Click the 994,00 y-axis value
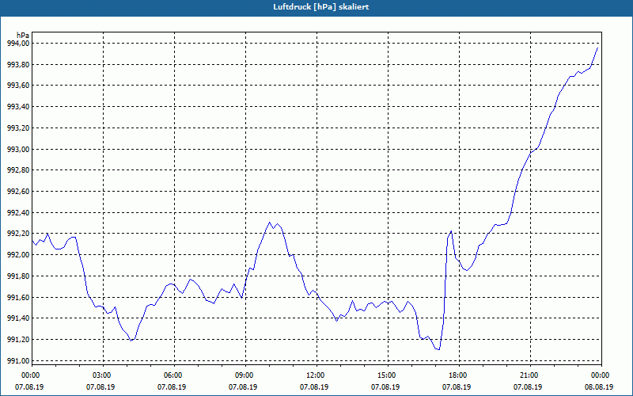Viewport: 633px width, 396px height. pyautogui.click(x=18, y=44)
